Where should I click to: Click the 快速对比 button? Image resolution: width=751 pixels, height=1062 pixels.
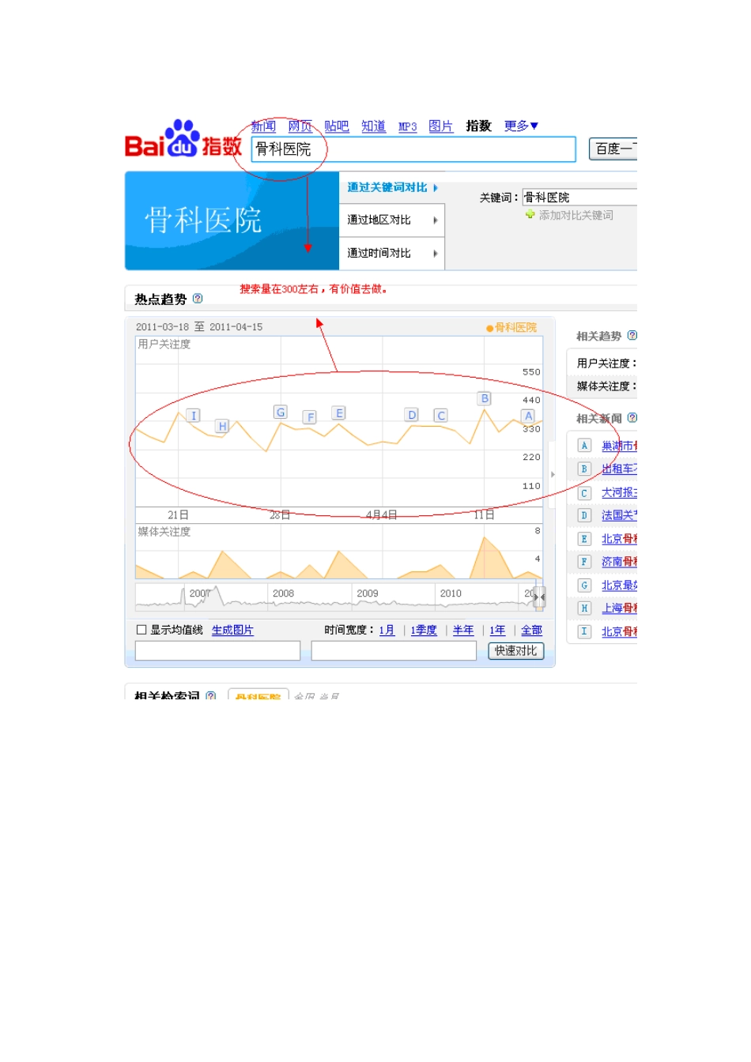(516, 650)
